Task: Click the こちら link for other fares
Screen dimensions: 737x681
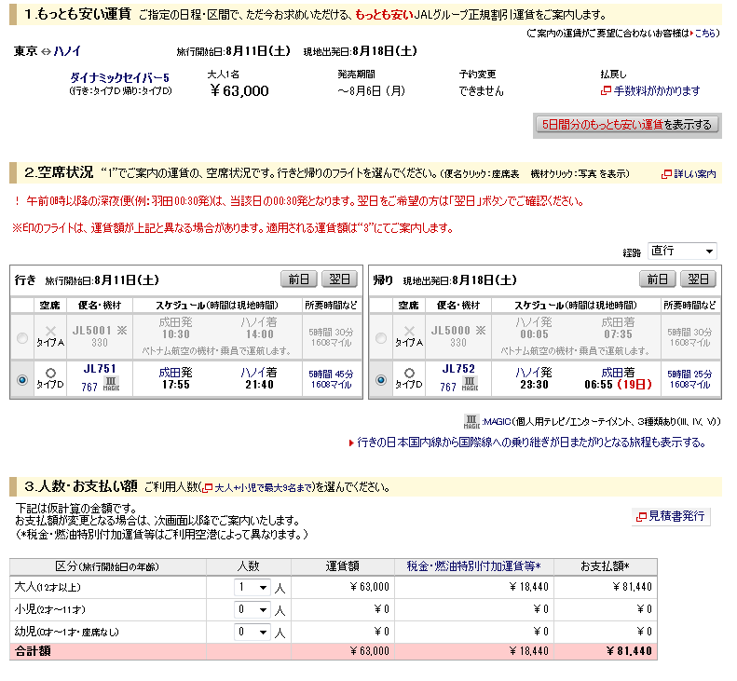Action: (x=704, y=33)
